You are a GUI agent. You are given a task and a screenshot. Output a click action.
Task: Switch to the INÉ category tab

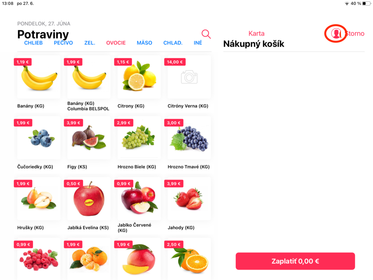[198, 43]
